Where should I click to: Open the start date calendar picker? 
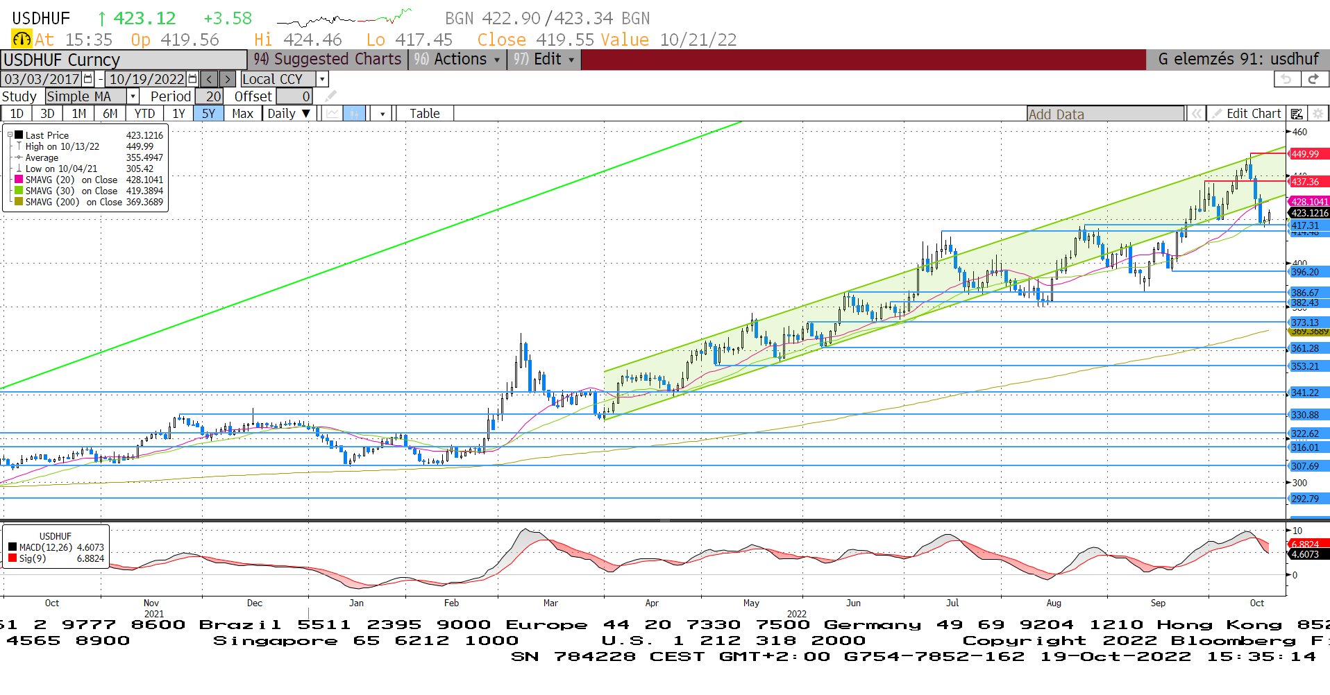click(x=88, y=79)
